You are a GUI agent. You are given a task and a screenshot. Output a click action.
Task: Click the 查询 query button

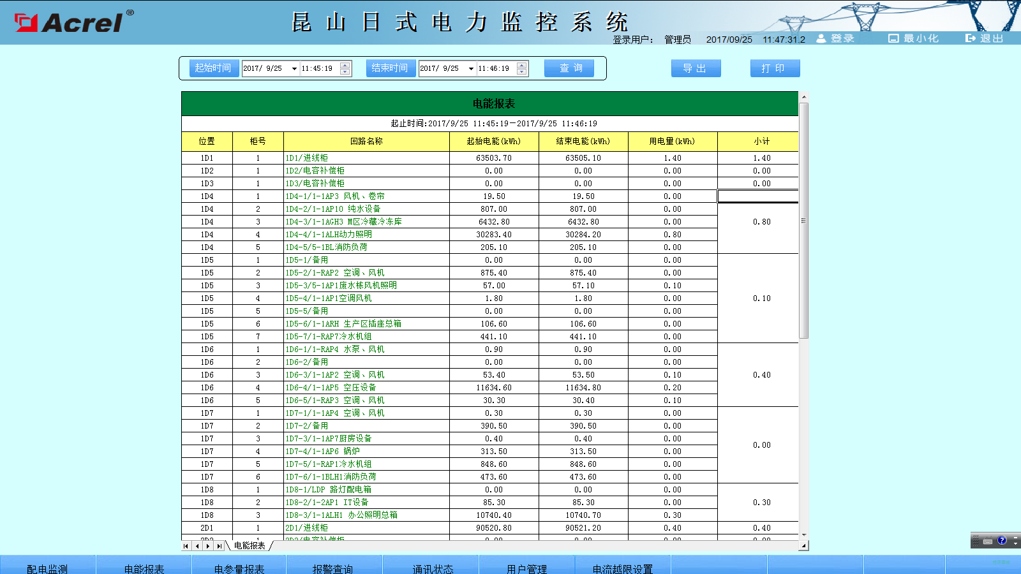pyautogui.click(x=569, y=68)
